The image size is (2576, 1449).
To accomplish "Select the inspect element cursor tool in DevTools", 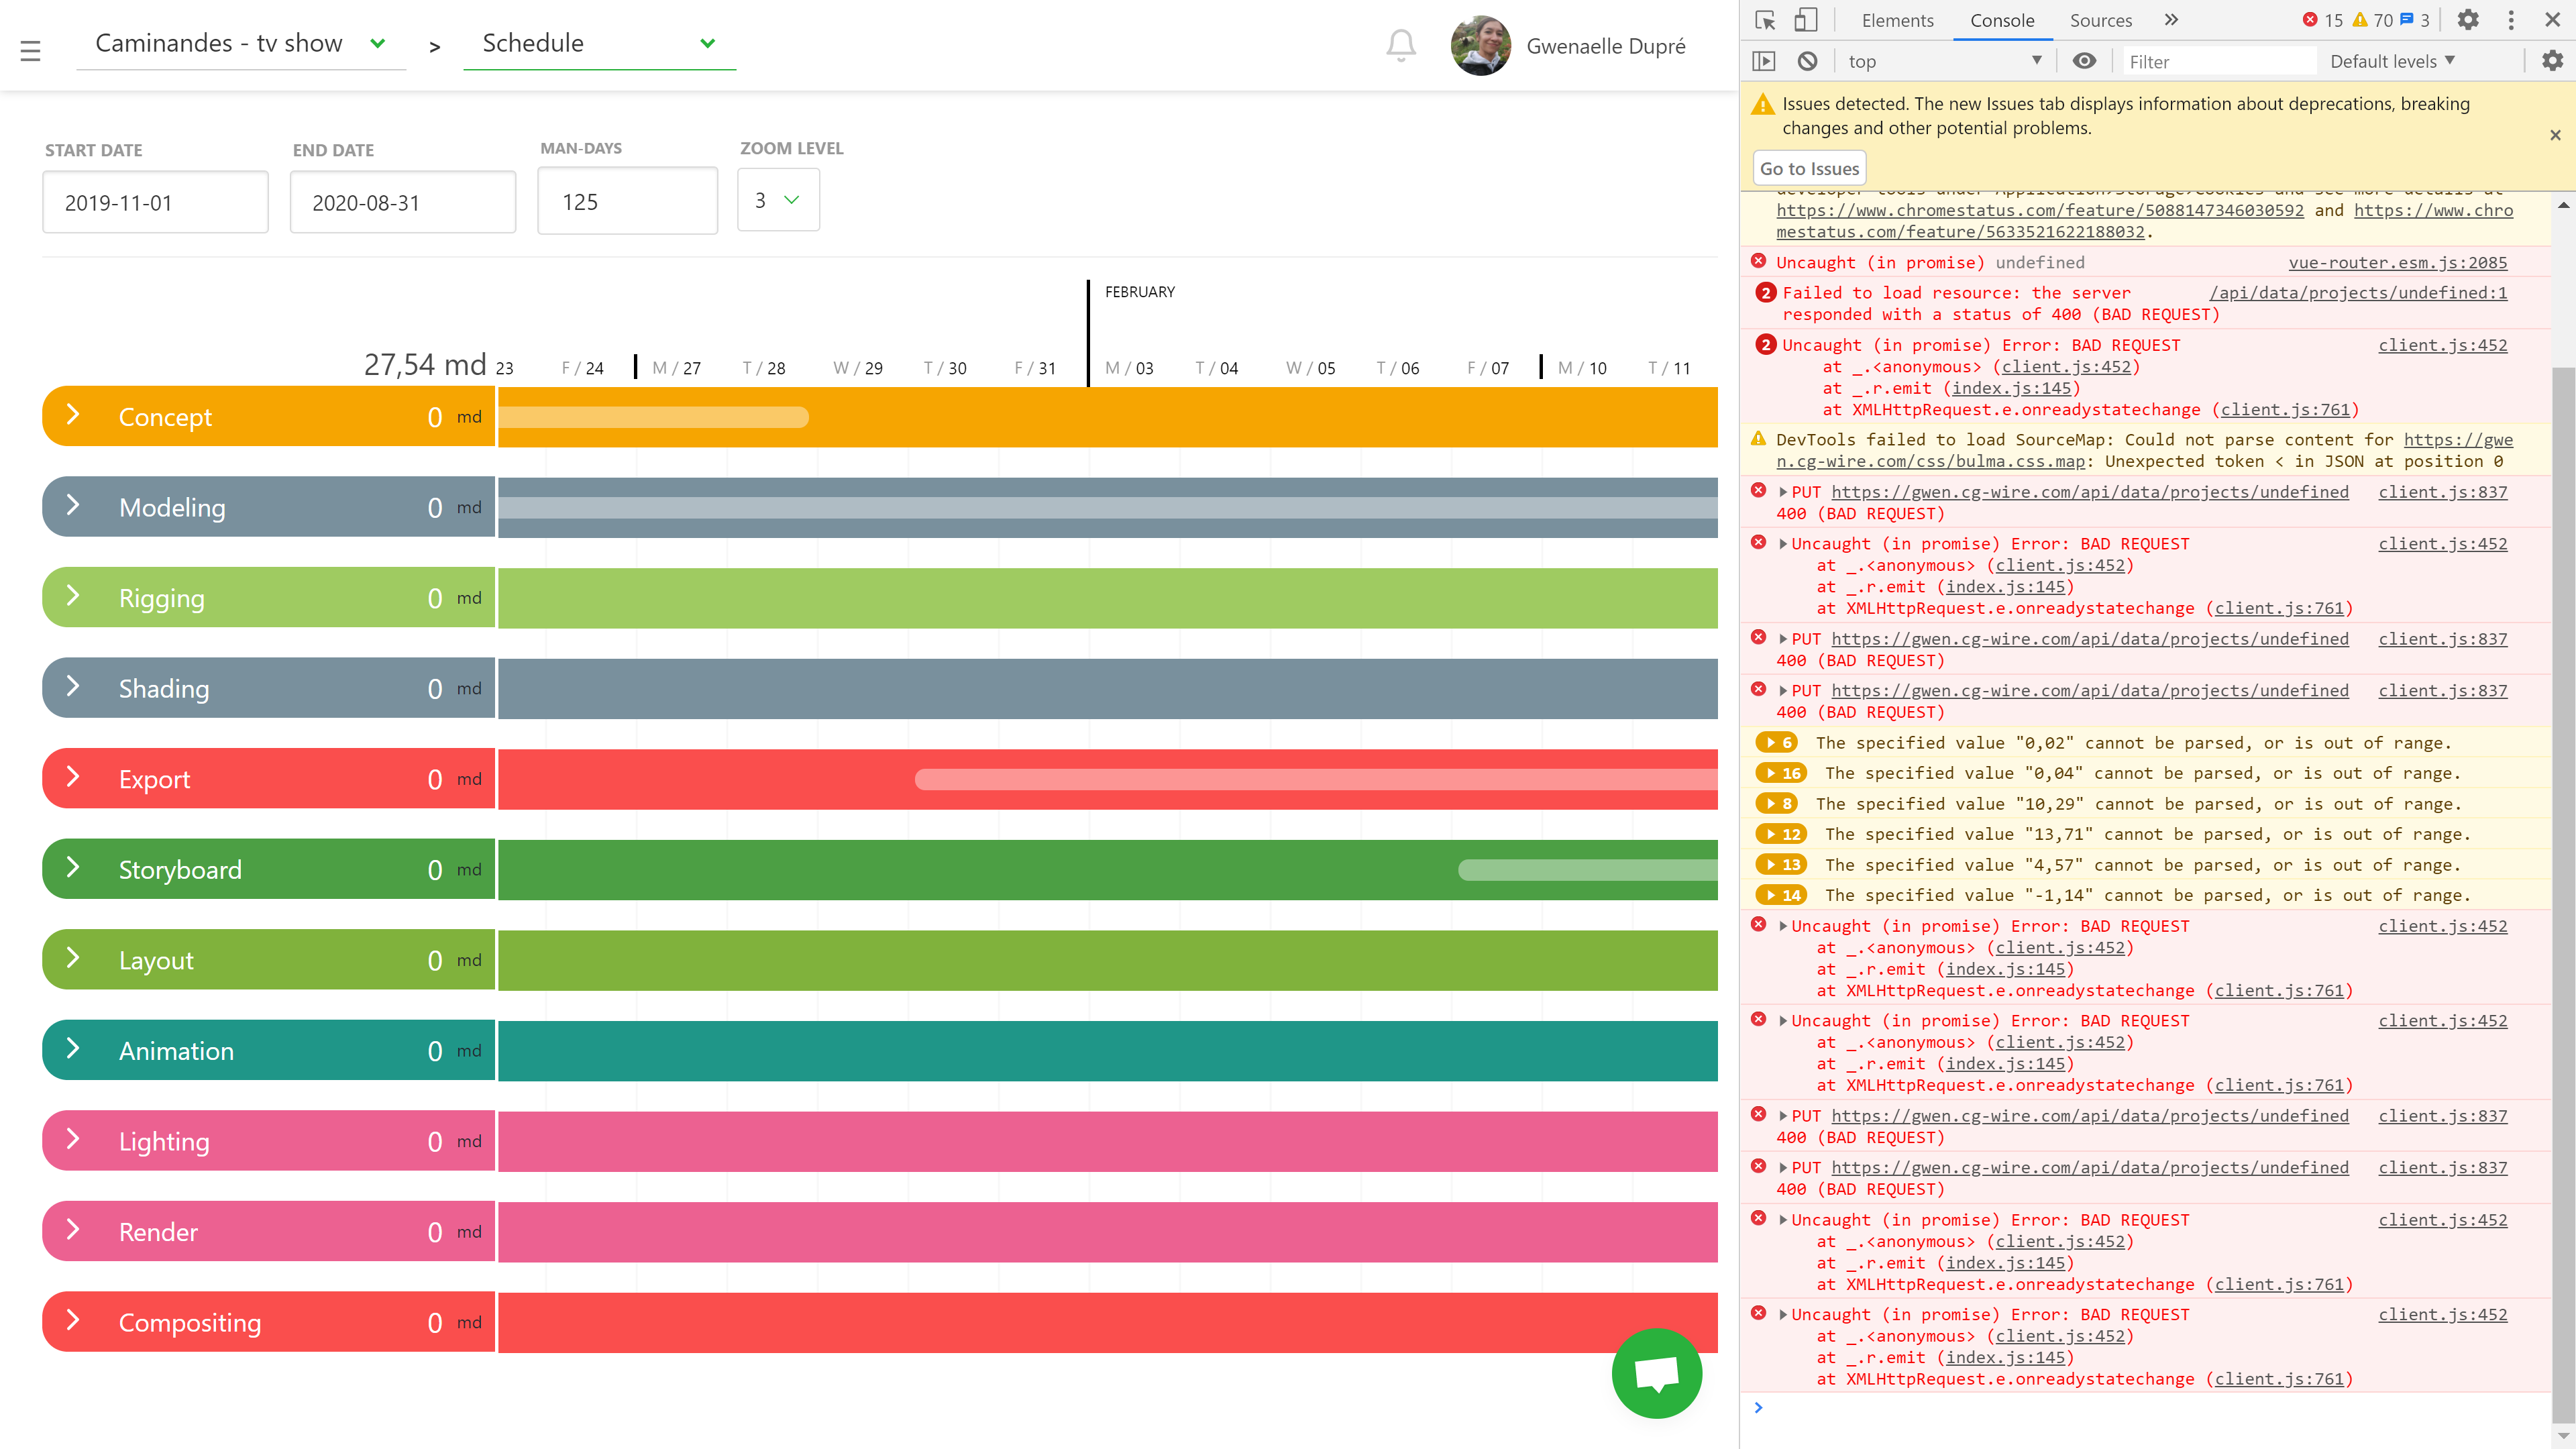I will 1766,19.
